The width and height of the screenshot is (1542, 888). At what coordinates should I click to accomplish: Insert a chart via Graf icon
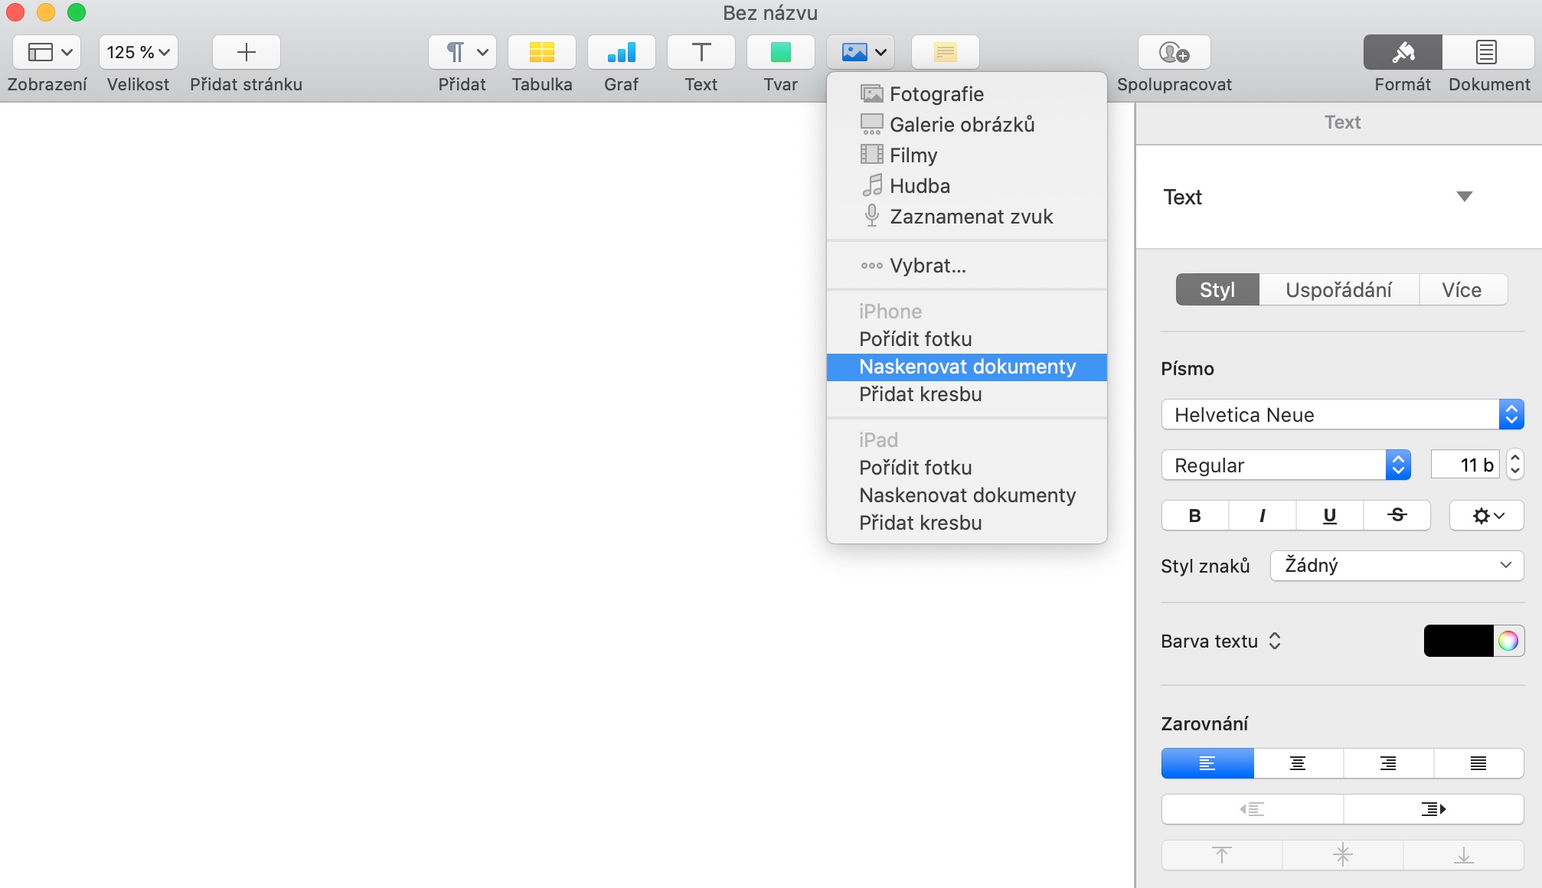click(621, 52)
